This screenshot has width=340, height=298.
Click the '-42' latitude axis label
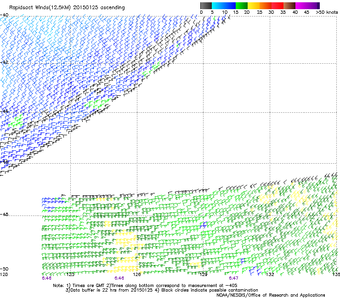pos(4,62)
